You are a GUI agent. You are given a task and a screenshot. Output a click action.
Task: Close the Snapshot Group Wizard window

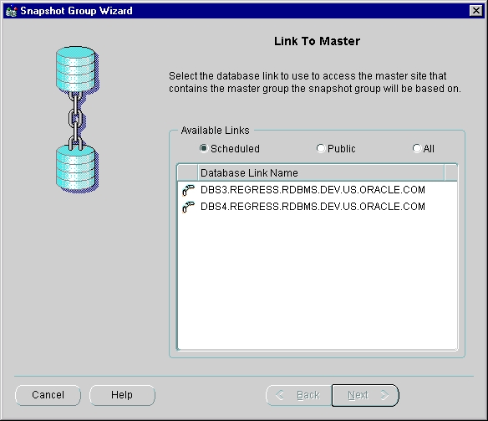[x=475, y=11]
